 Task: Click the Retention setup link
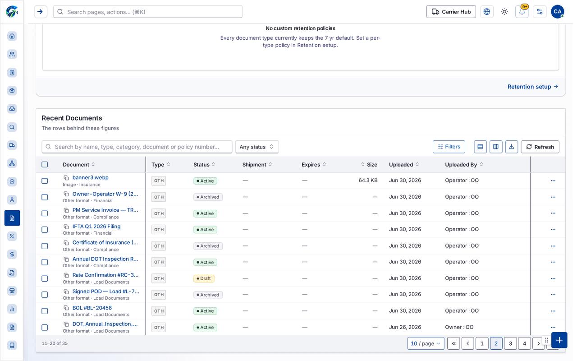point(533,87)
